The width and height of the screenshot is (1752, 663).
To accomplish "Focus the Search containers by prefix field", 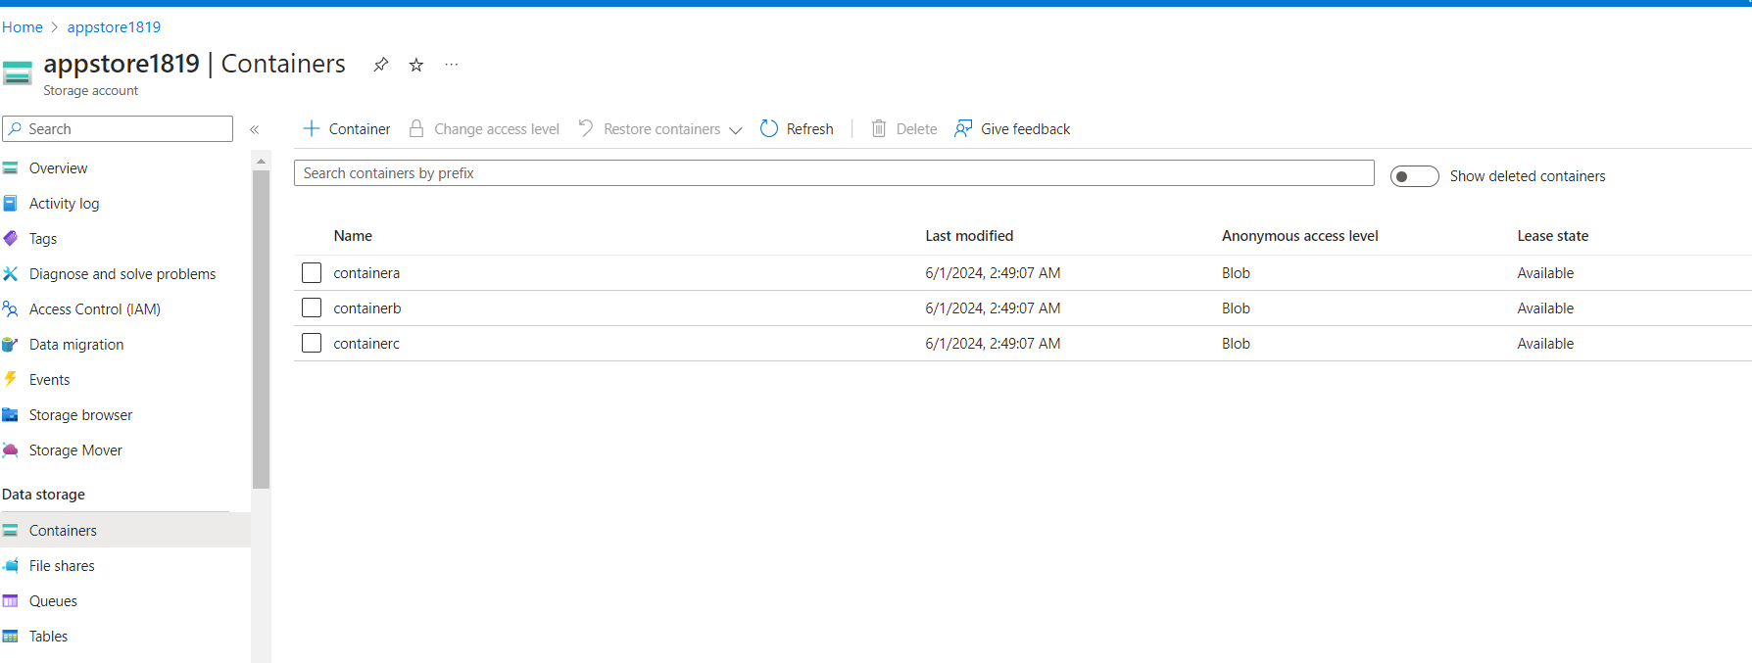I will click(834, 173).
